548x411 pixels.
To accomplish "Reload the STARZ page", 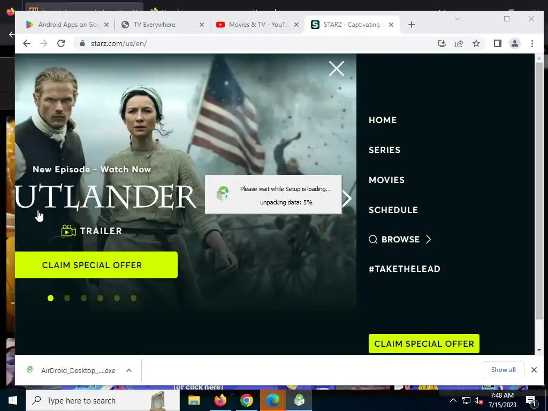I will 61,43.
